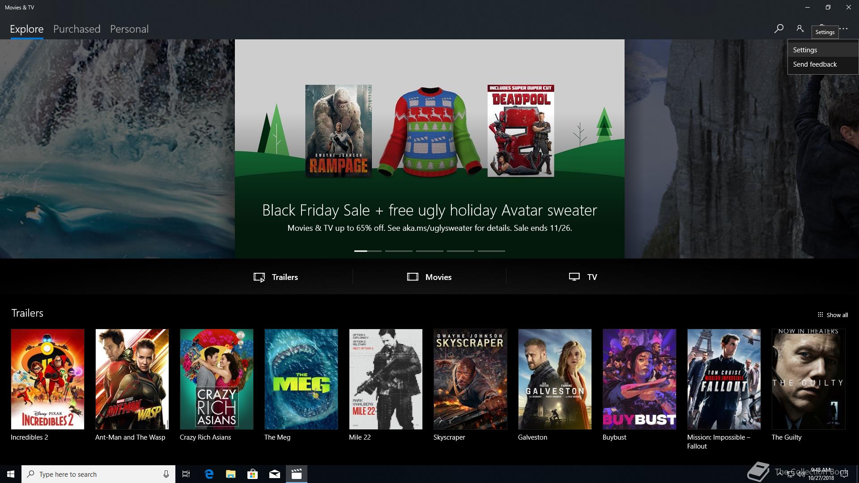
Task: Open the Skyscraper poster
Action: pos(470,379)
